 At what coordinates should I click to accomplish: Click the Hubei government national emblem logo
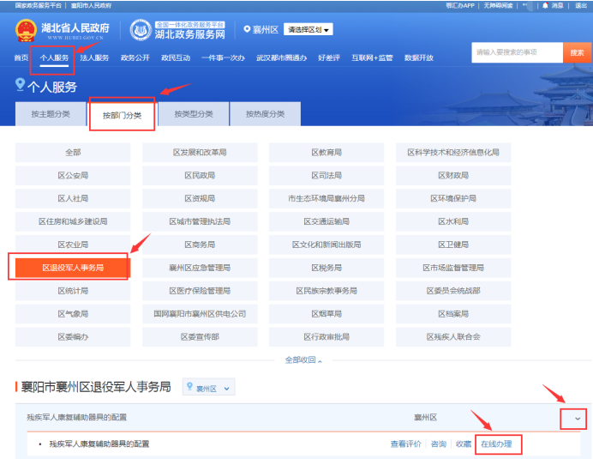(26, 30)
